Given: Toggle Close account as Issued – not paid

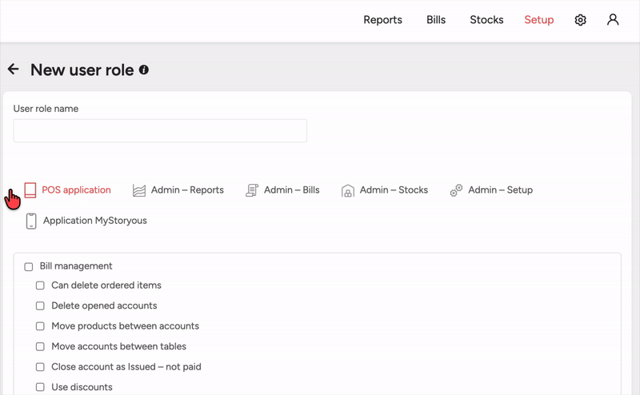Looking at the screenshot, I should point(40,367).
